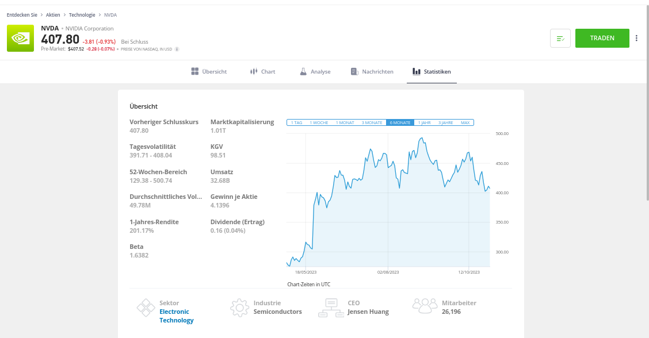Open the Analyse tab
649x338 pixels.
[x=315, y=72]
